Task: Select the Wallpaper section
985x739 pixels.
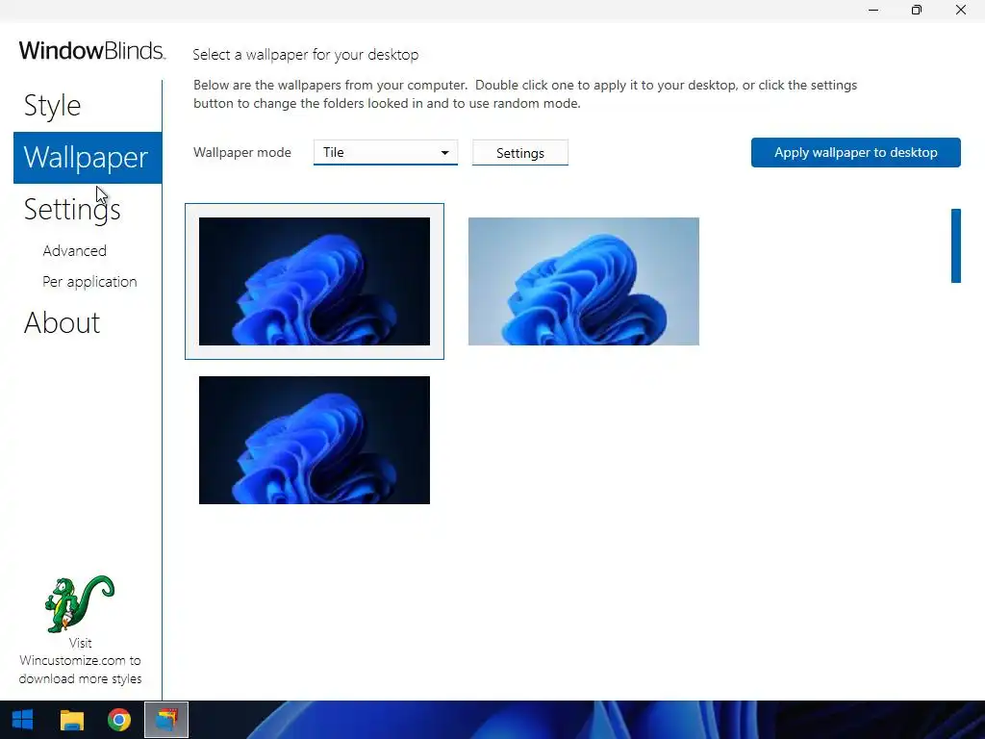Action: click(x=88, y=158)
